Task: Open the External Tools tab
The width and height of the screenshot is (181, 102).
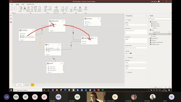Action: (x=30, y=4)
